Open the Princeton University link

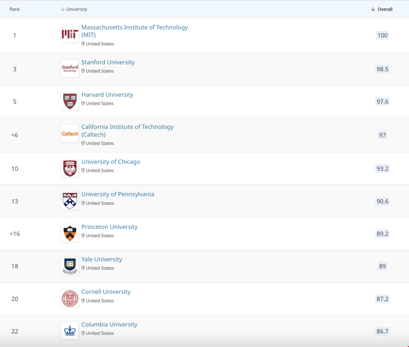pyautogui.click(x=109, y=227)
